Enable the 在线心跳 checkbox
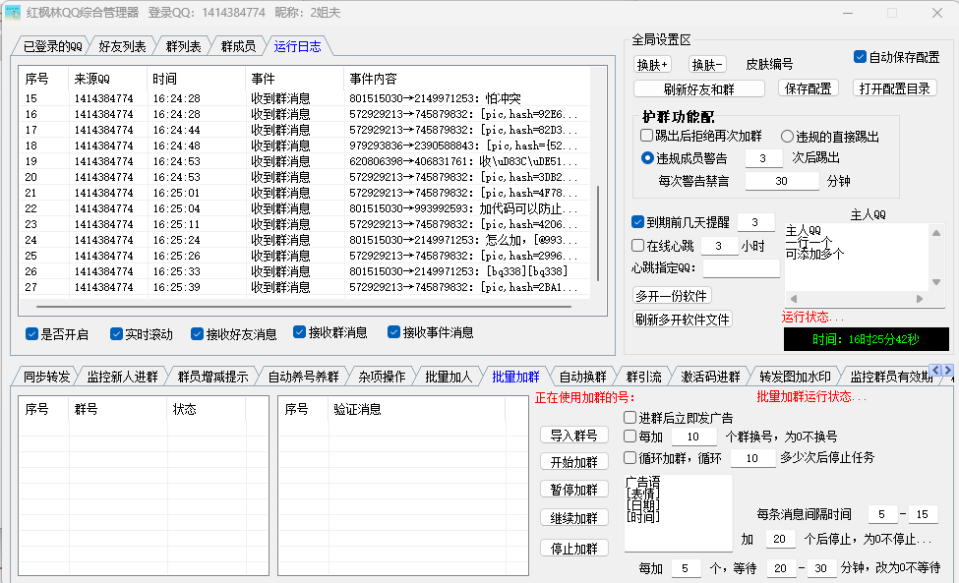This screenshot has height=583, width=959. coord(637,246)
